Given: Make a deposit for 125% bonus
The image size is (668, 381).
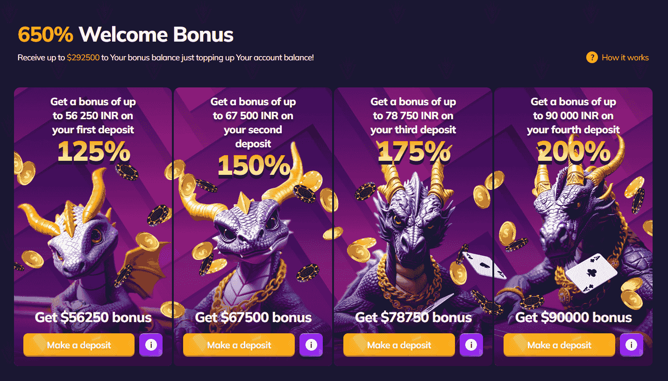Looking at the screenshot, I should [x=79, y=345].
